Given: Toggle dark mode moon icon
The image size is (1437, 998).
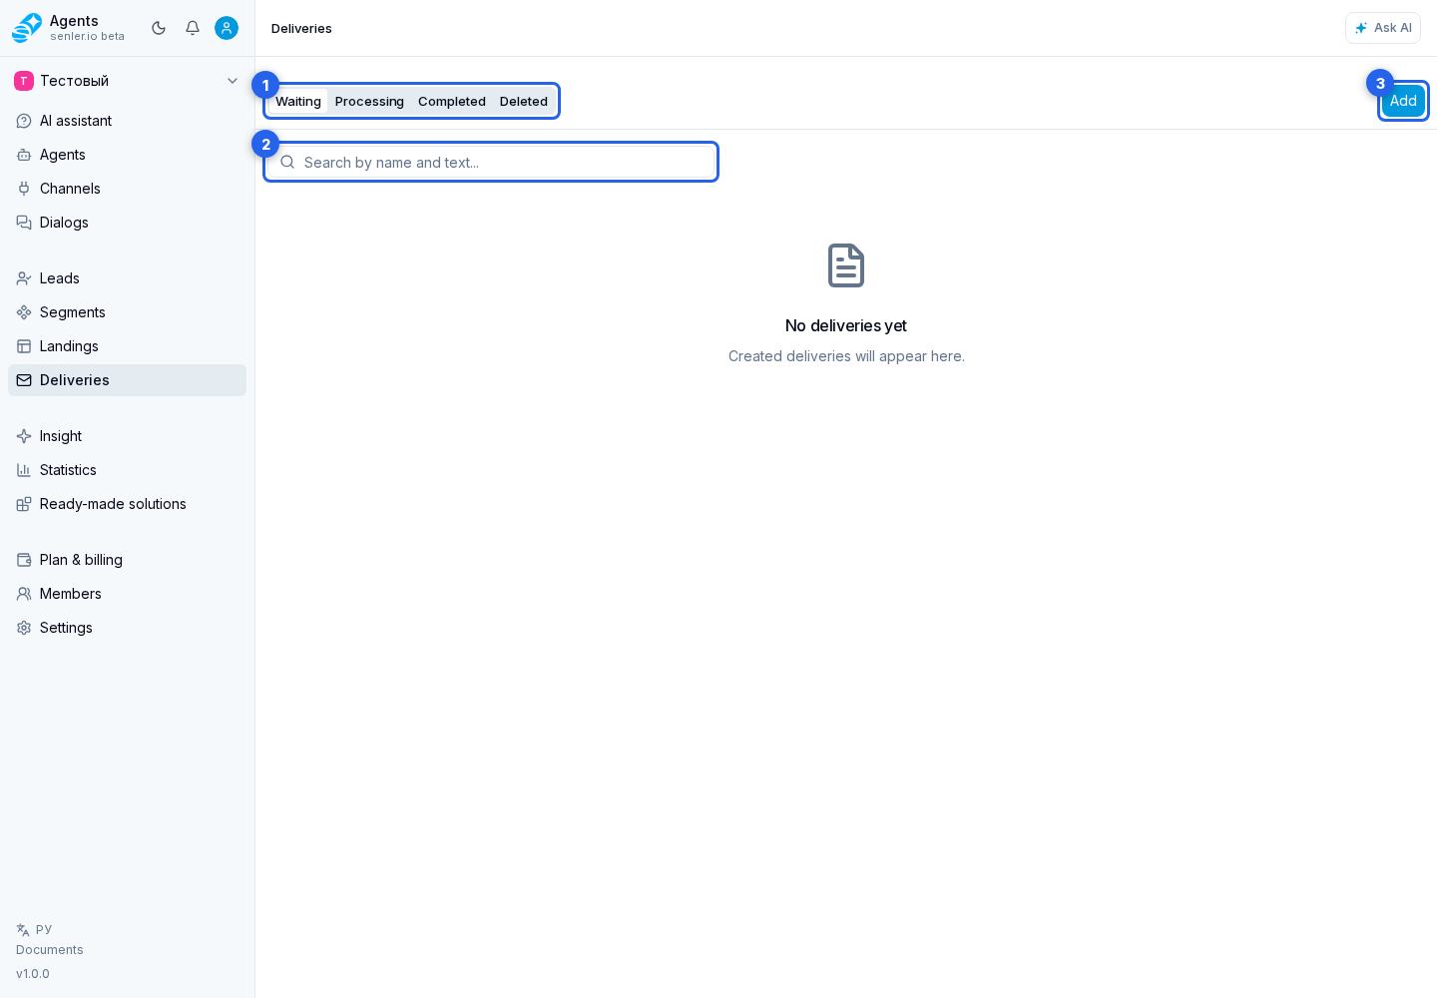Looking at the screenshot, I should pos(159,28).
